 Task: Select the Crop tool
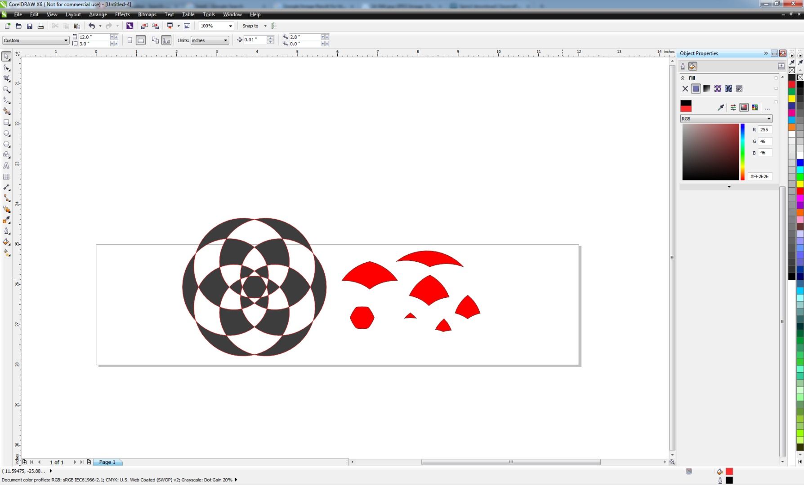(7, 78)
